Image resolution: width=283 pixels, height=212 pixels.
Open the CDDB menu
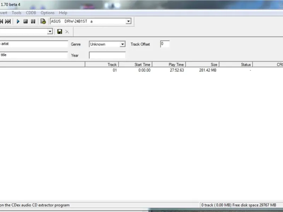pyautogui.click(x=31, y=13)
